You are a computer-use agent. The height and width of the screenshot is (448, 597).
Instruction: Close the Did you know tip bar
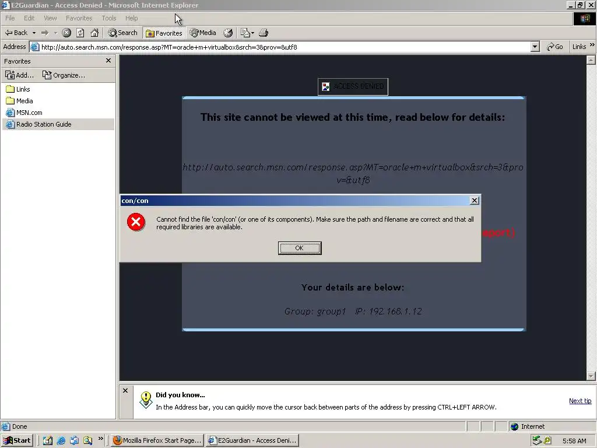coord(126,390)
